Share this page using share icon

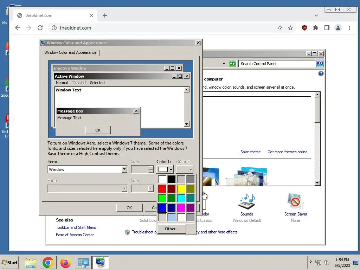pyautogui.click(x=279, y=28)
